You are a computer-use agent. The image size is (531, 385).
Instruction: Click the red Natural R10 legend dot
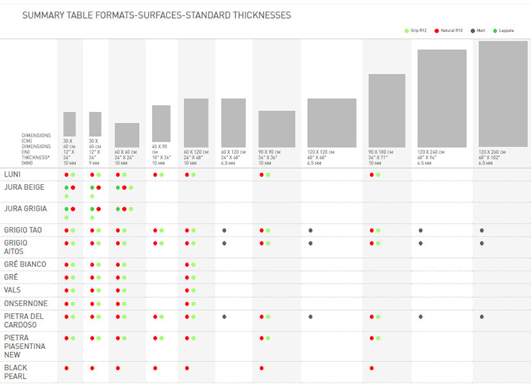point(437,30)
